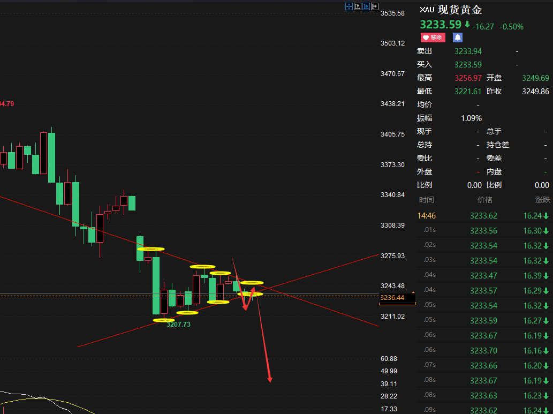Click the 外盘 label
This screenshot has height=414, width=553.
click(425, 172)
